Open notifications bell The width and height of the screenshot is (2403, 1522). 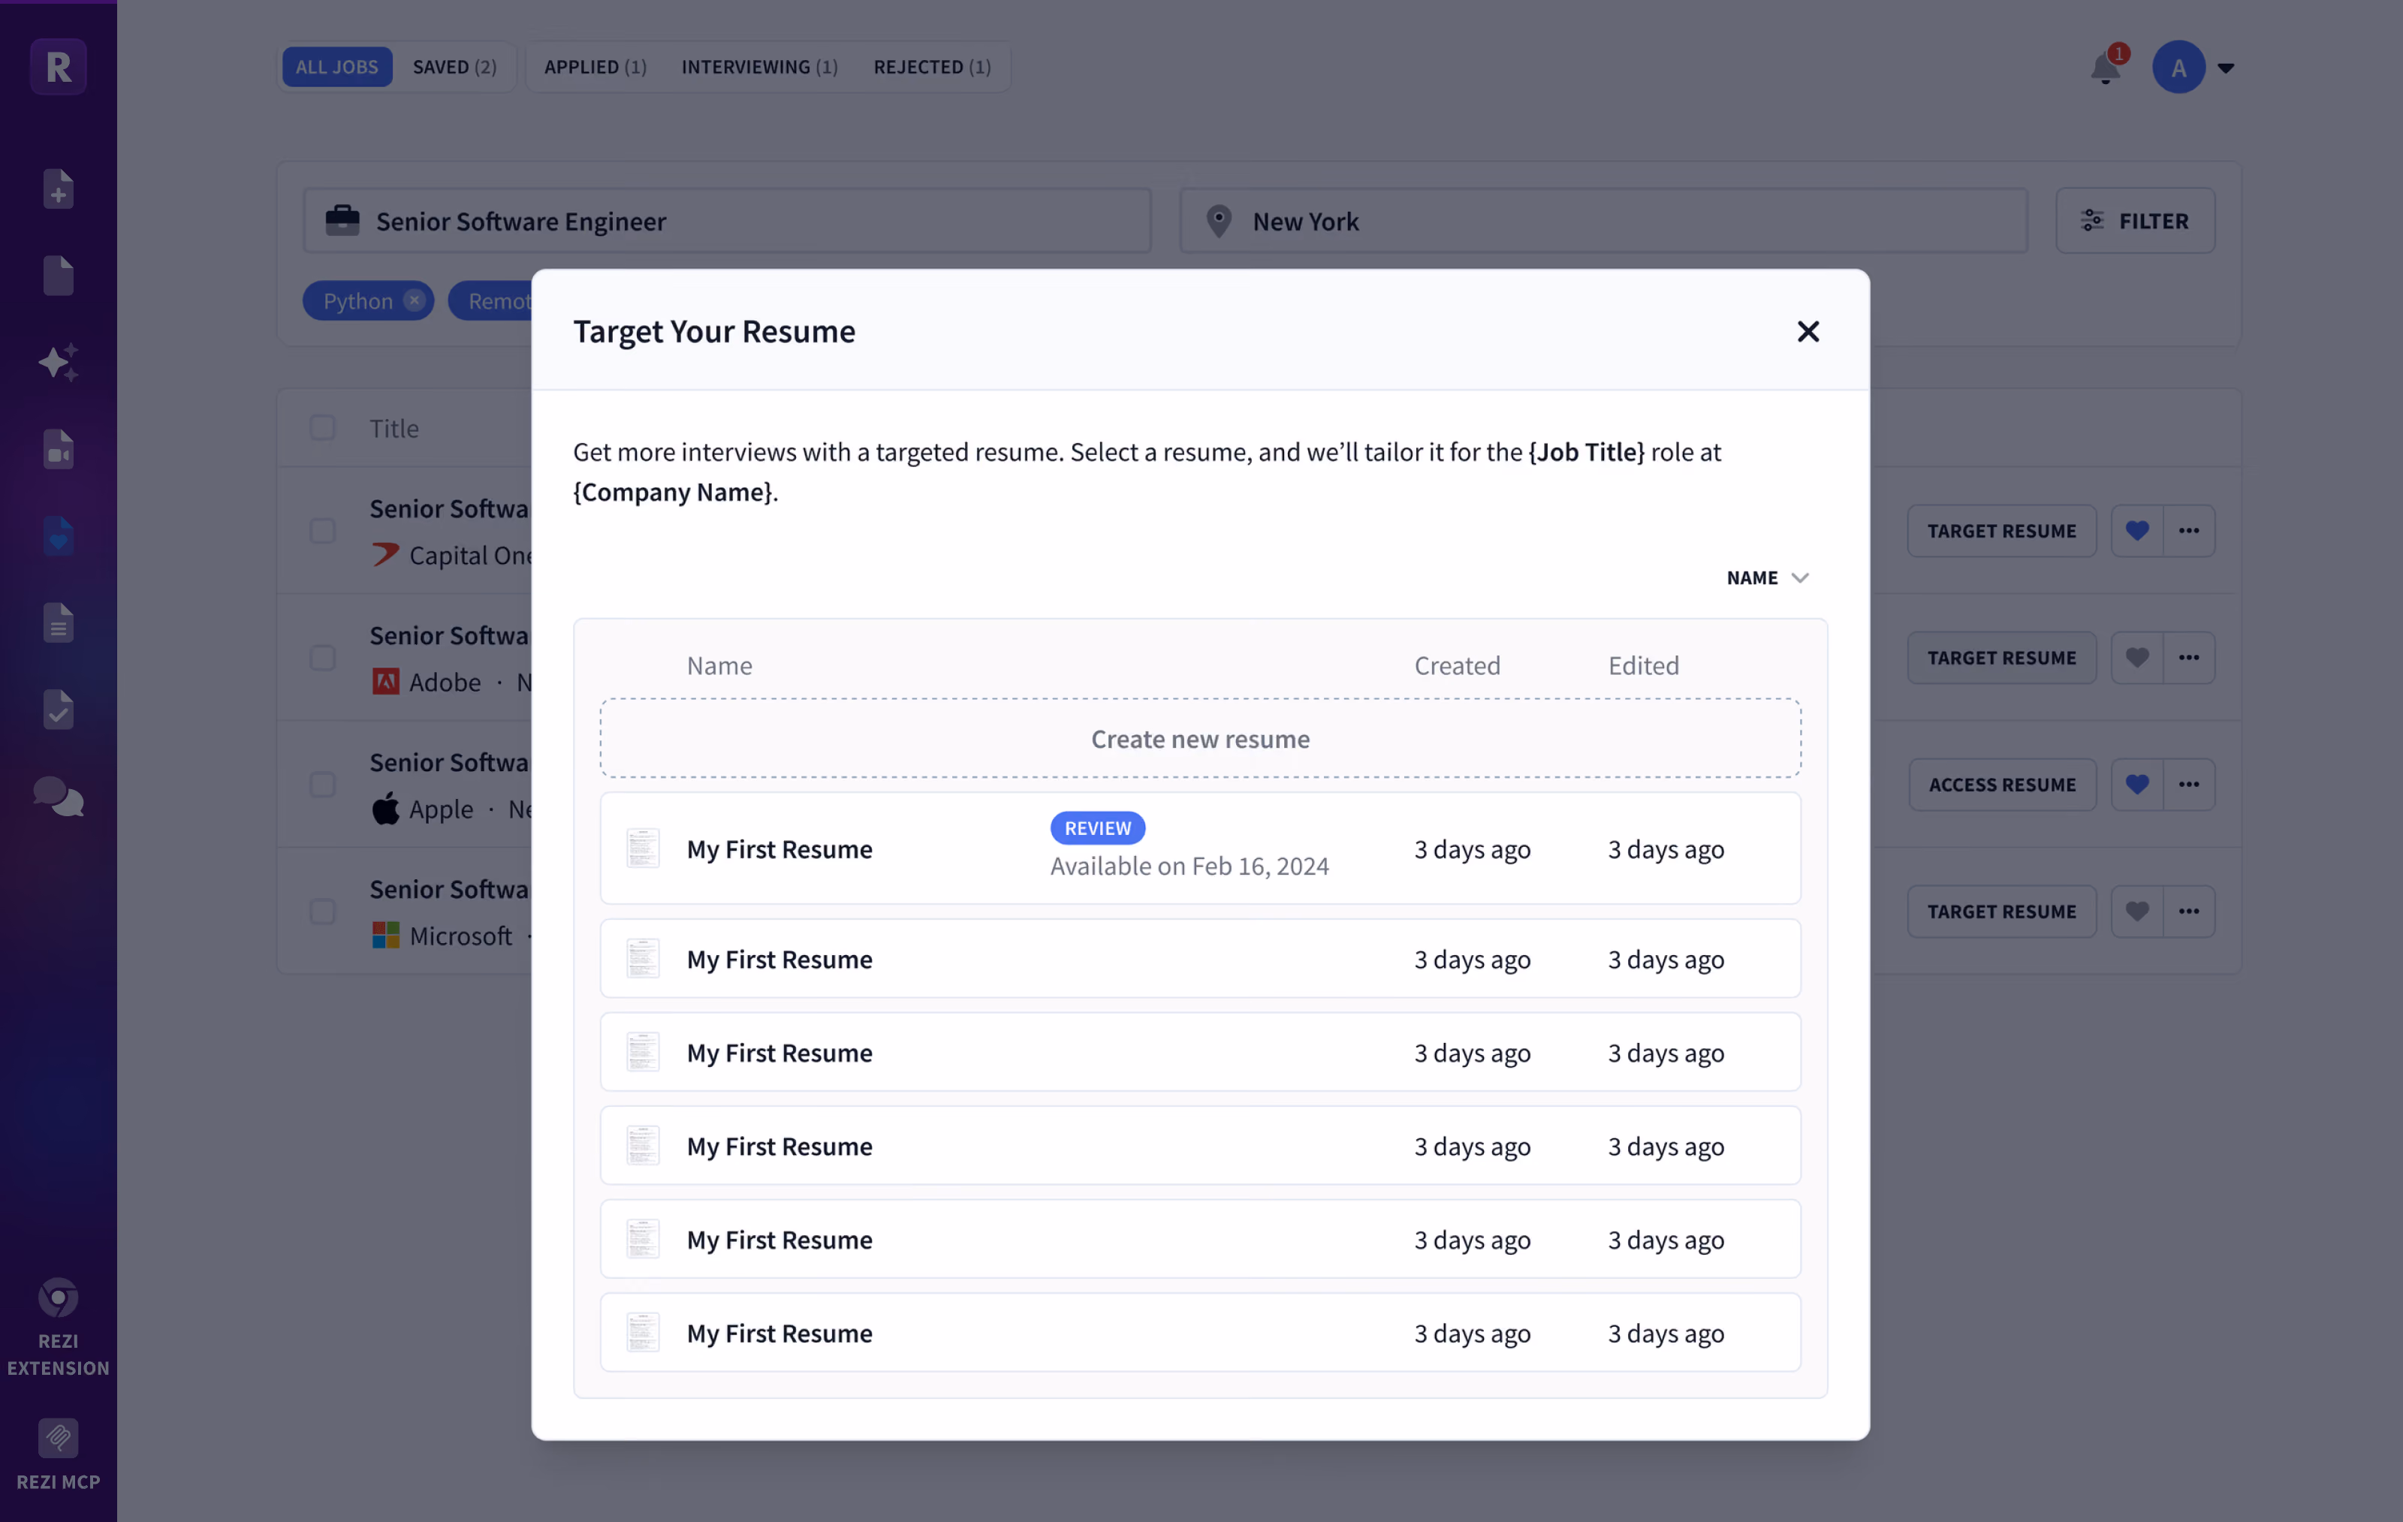[x=2106, y=68]
